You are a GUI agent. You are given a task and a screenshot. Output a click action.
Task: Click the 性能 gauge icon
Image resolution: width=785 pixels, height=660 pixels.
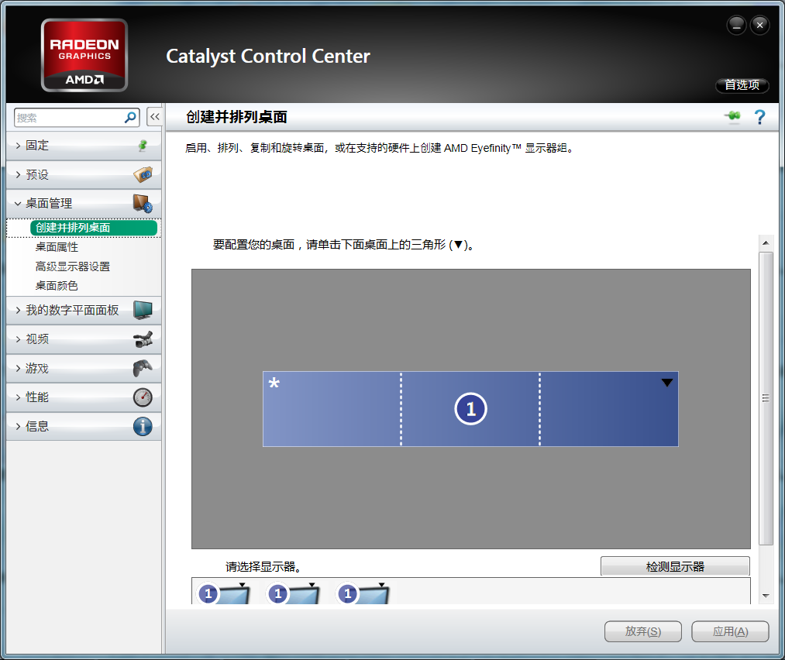pos(143,397)
